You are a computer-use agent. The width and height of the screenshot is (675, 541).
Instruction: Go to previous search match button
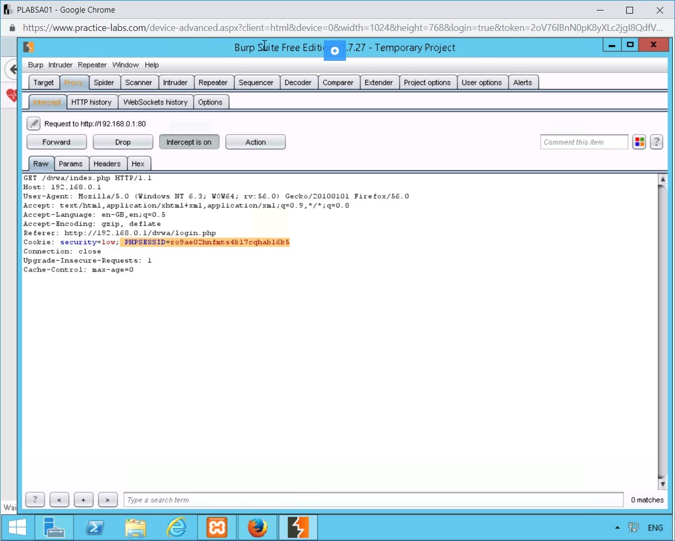[x=59, y=500]
